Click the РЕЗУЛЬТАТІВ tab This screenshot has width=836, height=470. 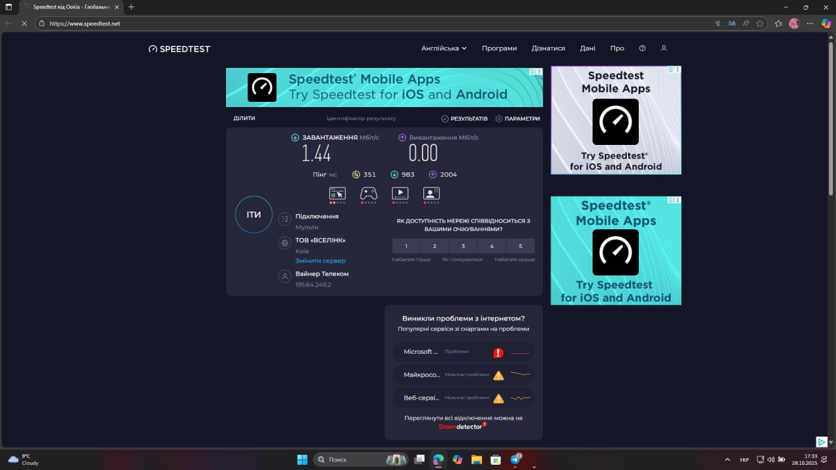coord(464,119)
